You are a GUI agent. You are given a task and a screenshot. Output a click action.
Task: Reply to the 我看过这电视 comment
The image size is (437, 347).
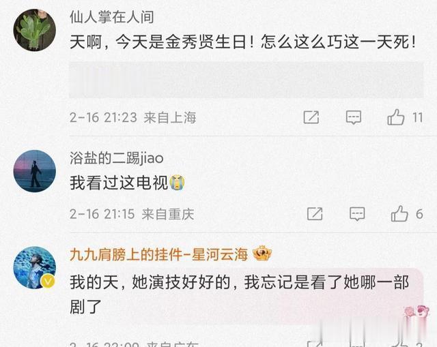[357, 214]
